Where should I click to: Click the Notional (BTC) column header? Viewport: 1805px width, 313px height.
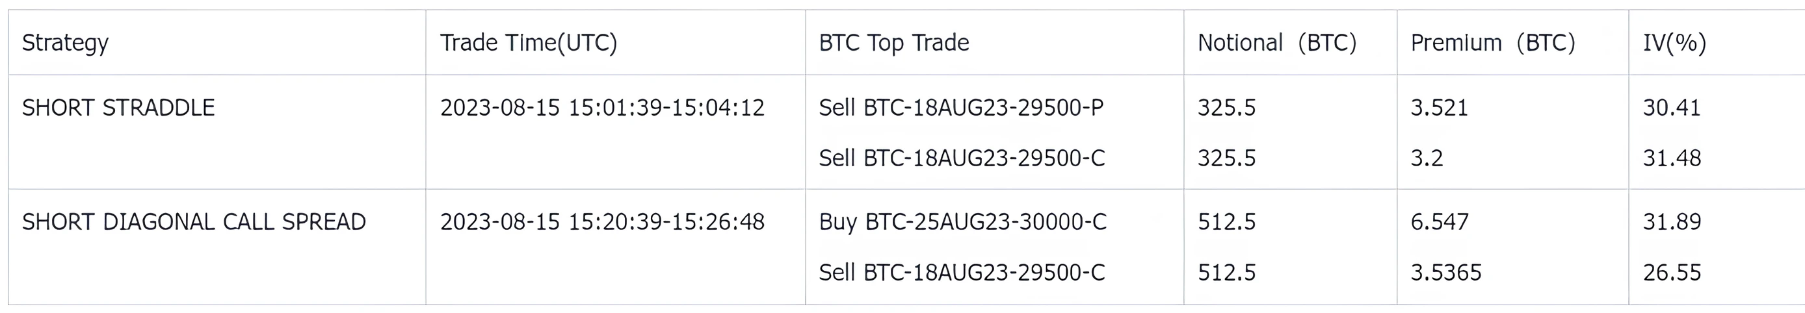pyautogui.click(x=1278, y=43)
